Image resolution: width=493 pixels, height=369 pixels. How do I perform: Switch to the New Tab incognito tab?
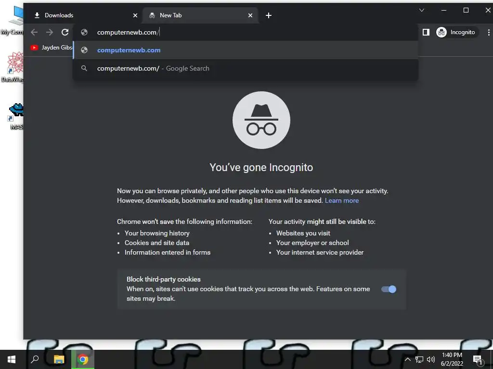[201, 15]
